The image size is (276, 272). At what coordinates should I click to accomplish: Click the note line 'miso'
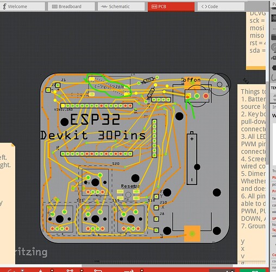[257, 35]
